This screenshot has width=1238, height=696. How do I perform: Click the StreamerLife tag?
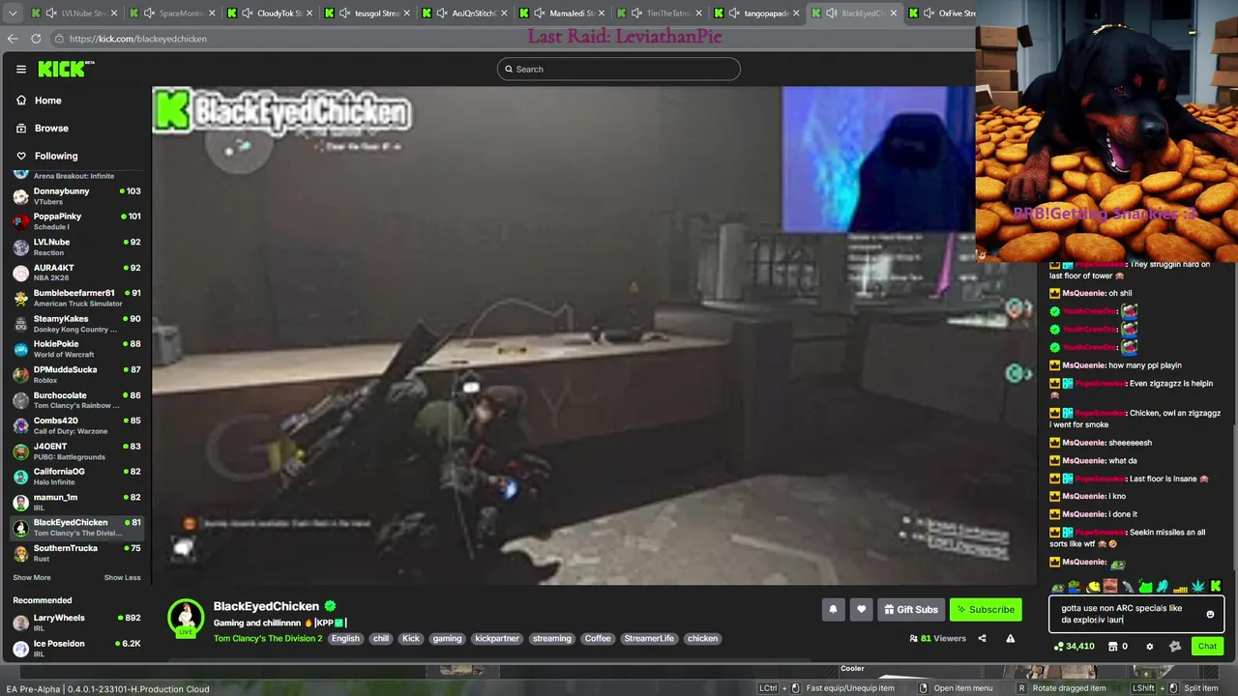(649, 639)
